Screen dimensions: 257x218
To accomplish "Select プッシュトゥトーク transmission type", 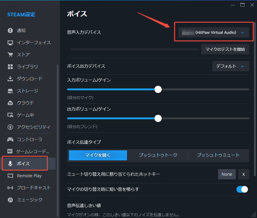I will (x=158, y=155).
